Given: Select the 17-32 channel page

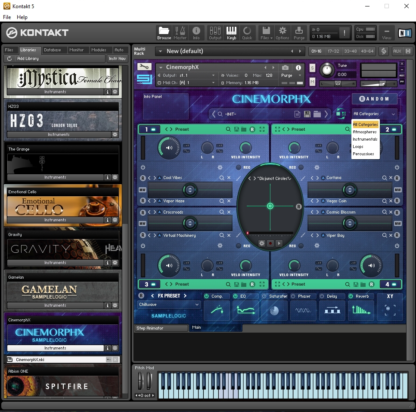Looking at the screenshot, I should [x=333, y=51].
